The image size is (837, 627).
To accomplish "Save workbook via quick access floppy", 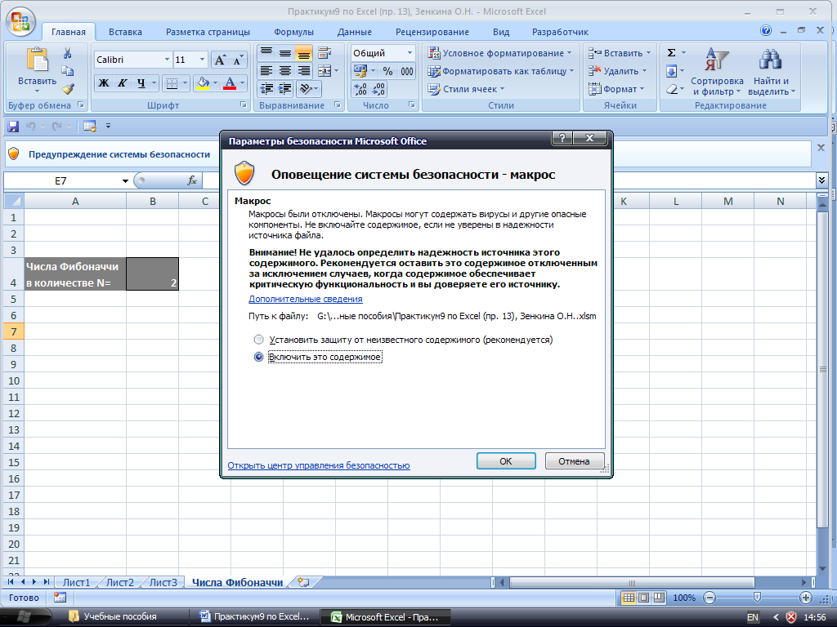I will click(13, 127).
